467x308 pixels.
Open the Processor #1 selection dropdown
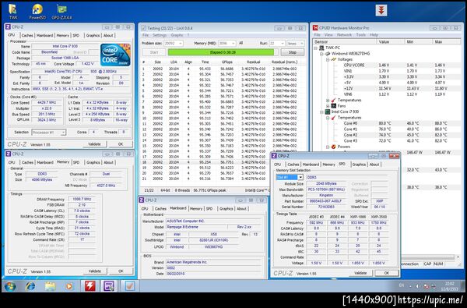tap(63, 133)
